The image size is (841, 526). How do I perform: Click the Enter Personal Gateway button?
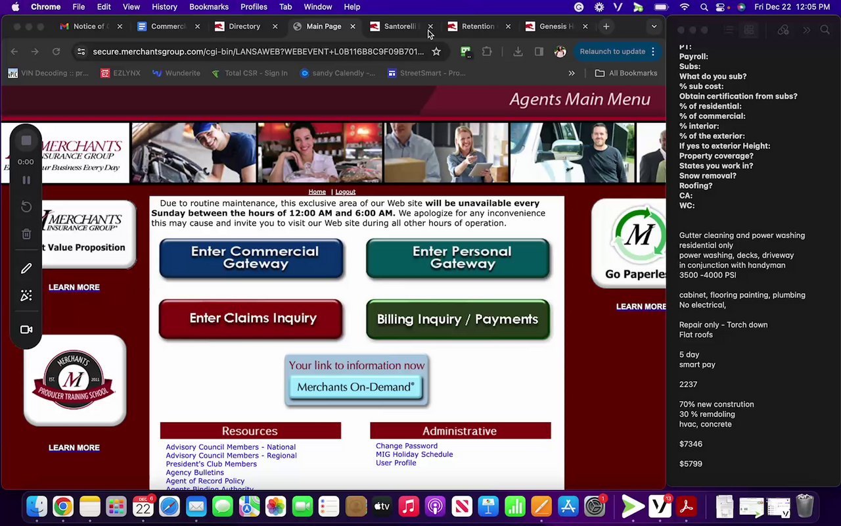pos(458,258)
